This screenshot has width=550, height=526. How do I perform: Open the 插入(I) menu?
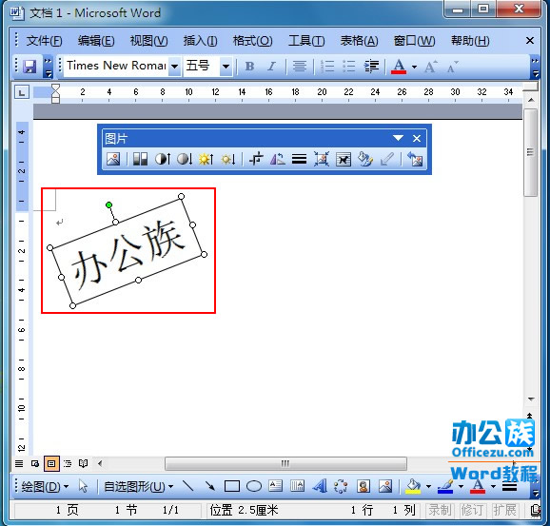click(200, 41)
